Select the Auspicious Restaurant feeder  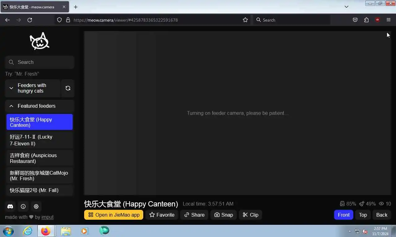click(x=40, y=158)
